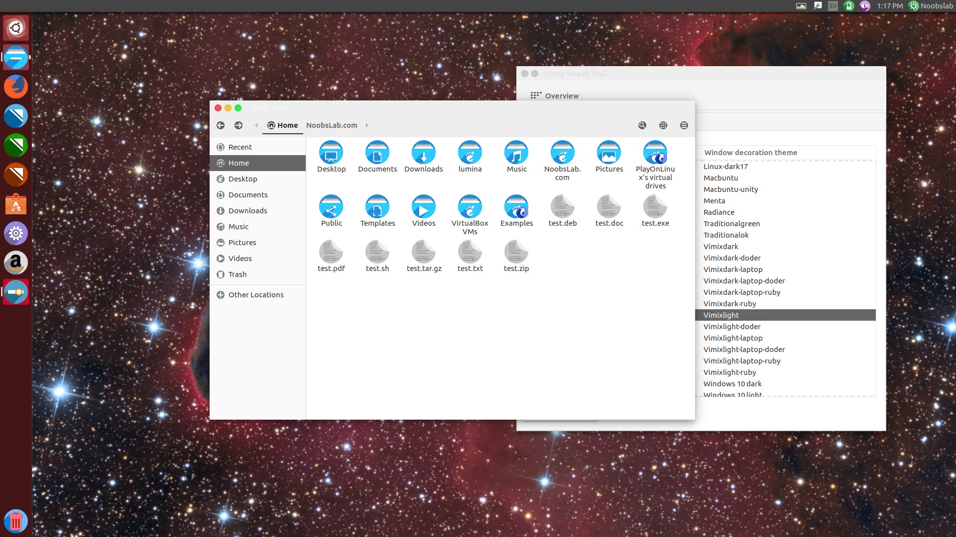Image resolution: width=956 pixels, height=537 pixels.
Task: Toggle the grid view icon in Files
Action: [663, 125]
